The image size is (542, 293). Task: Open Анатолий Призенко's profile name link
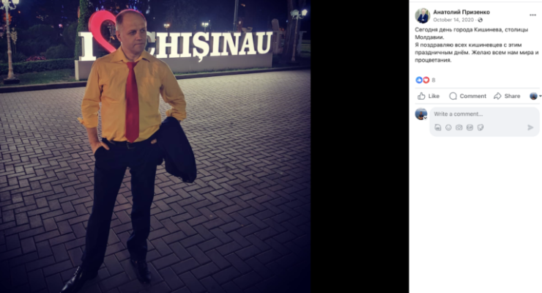(461, 12)
